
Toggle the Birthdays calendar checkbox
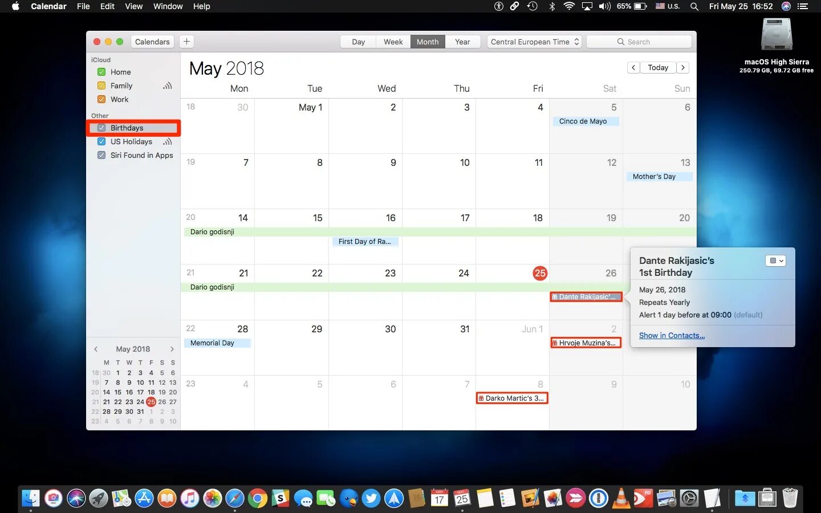[101, 128]
